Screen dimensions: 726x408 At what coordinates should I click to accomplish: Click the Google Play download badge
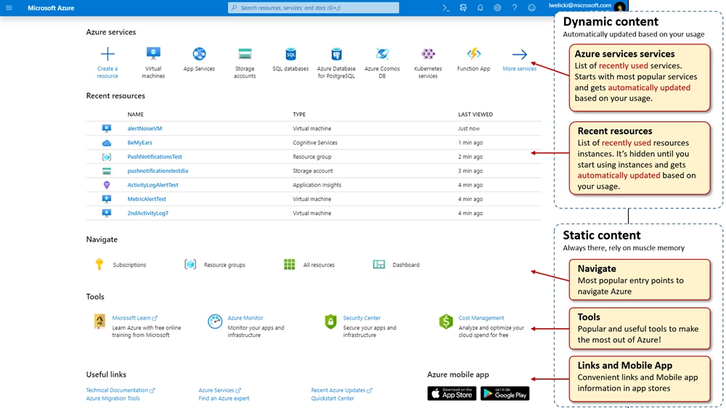click(x=505, y=393)
